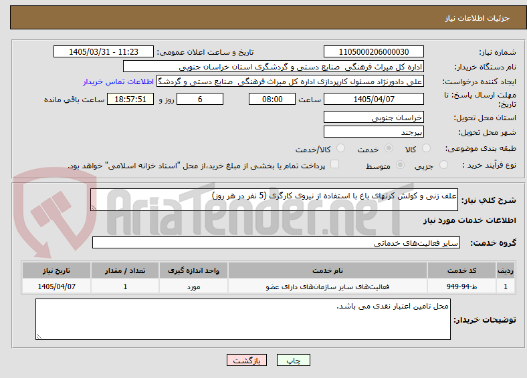Click the شماره نیاز field 1105000206000030

point(374,51)
